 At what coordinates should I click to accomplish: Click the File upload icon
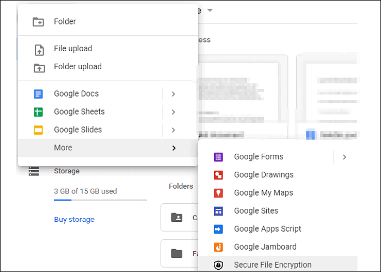click(x=39, y=50)
